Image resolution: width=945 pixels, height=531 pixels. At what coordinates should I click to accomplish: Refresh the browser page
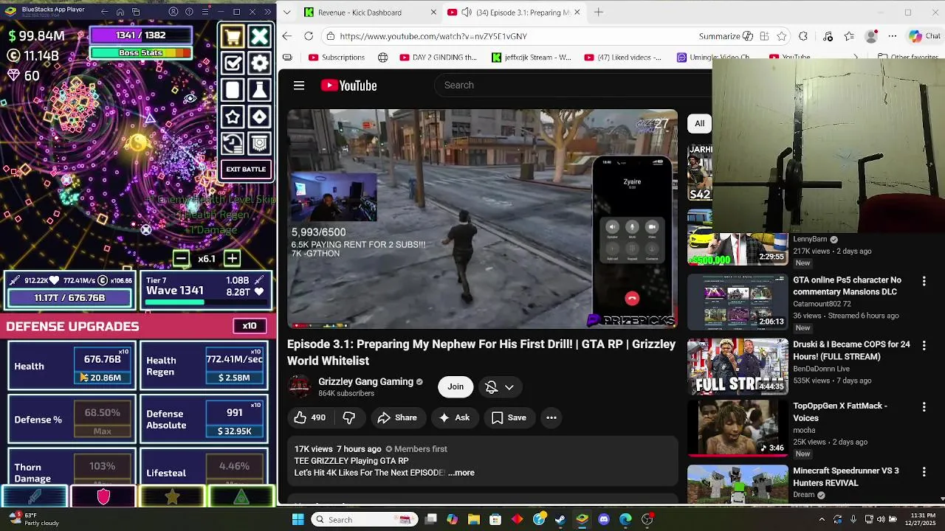(x=309, y=36)
